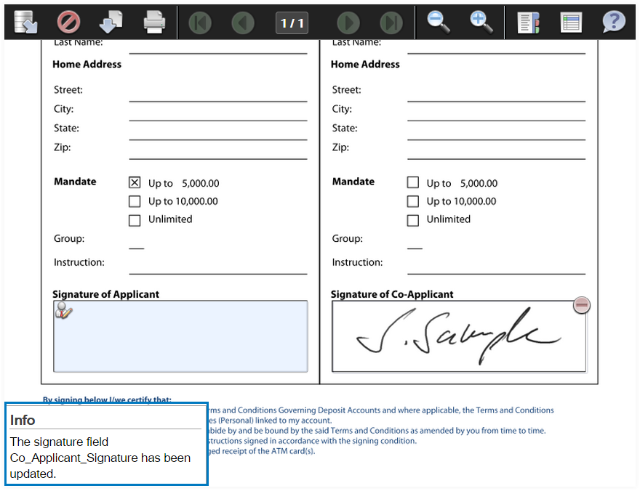Open the help question mark icon
Image resolution: width=640 pixels, height=491 pixels.
tap(614, 22)
